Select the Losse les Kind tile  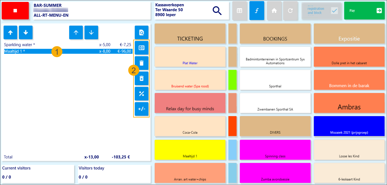pos(349,150)
